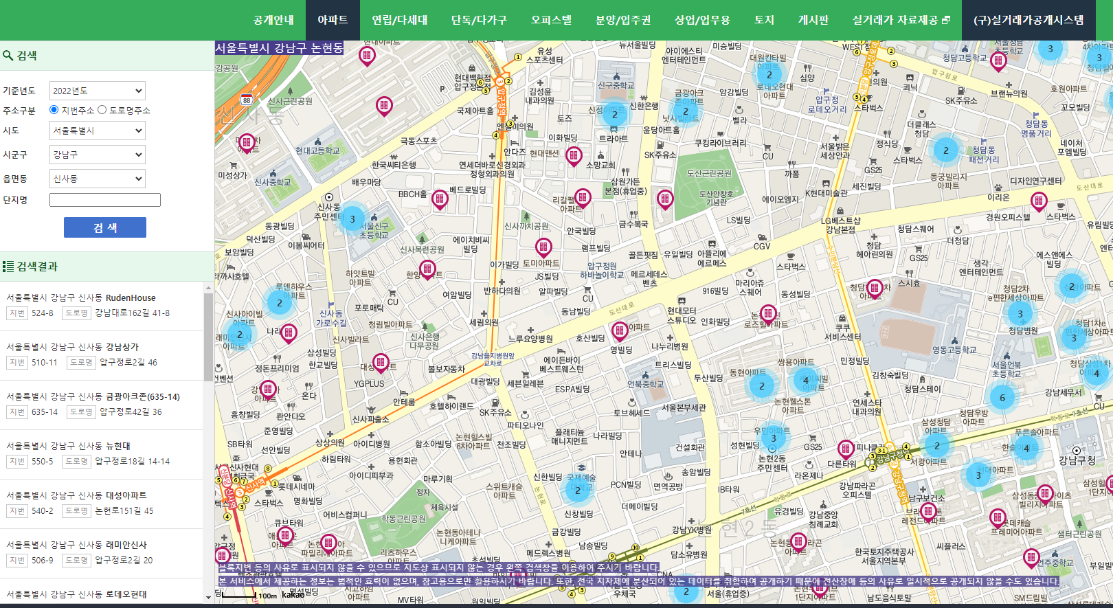Click the results list scrollbar thumb
This screenshot has width=1113, height=608.
click(209, 337)
